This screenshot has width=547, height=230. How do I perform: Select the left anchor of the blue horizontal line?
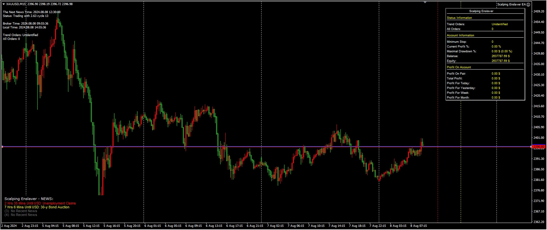click(x=2, y=147)
